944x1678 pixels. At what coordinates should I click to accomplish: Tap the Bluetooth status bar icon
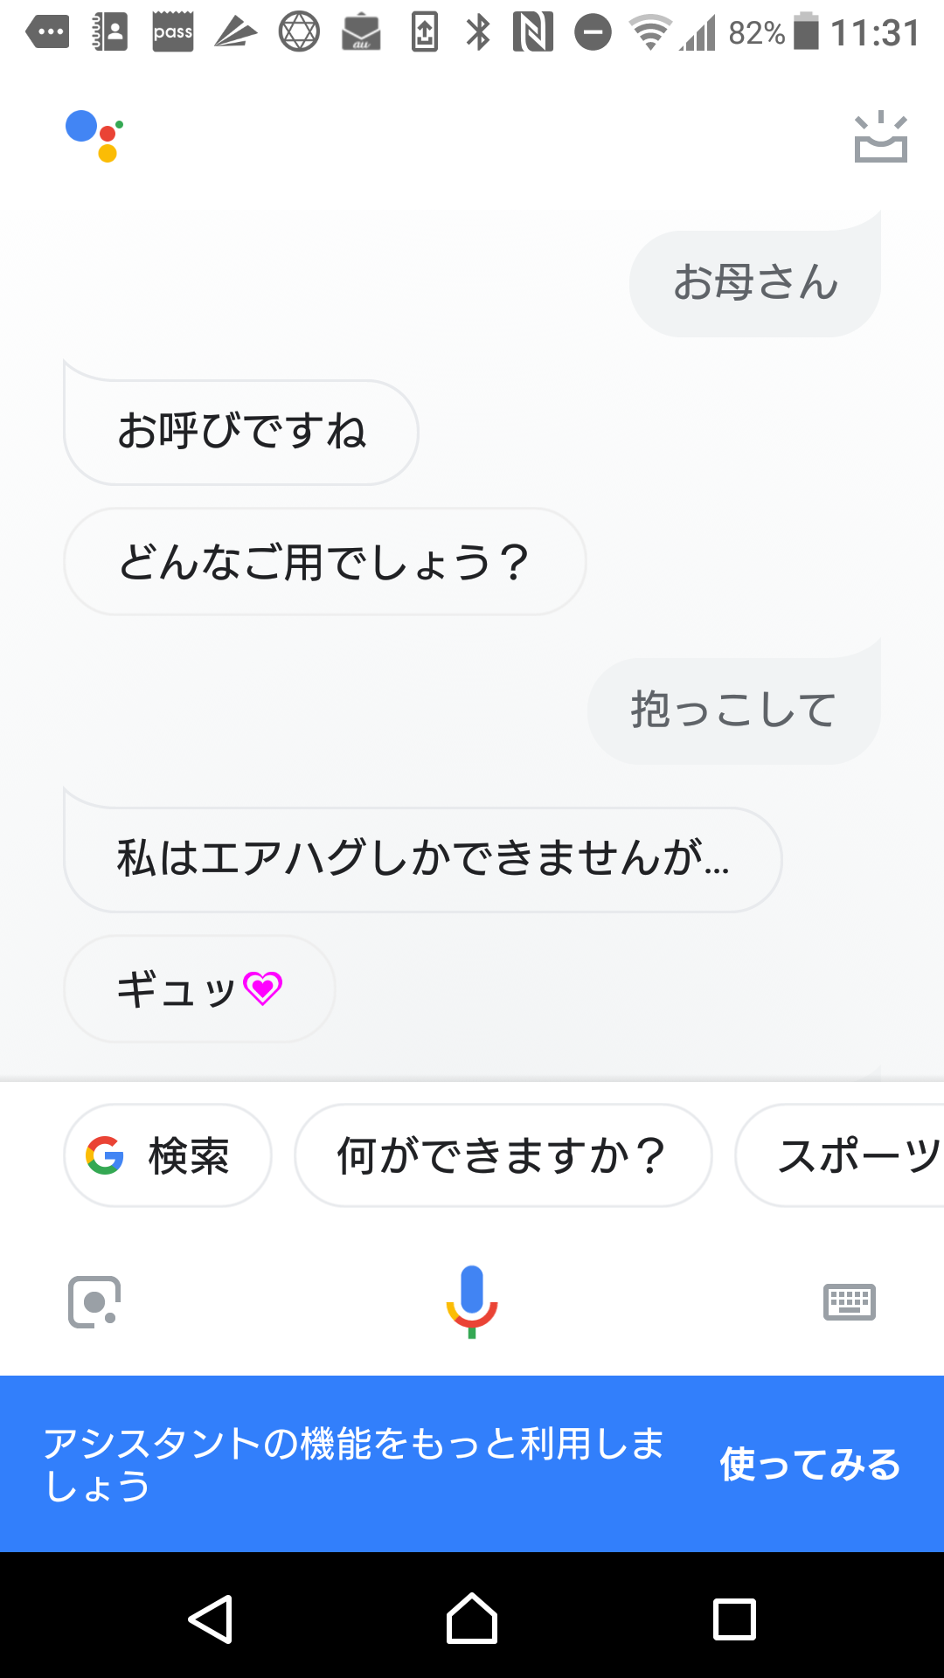[478, 33]
